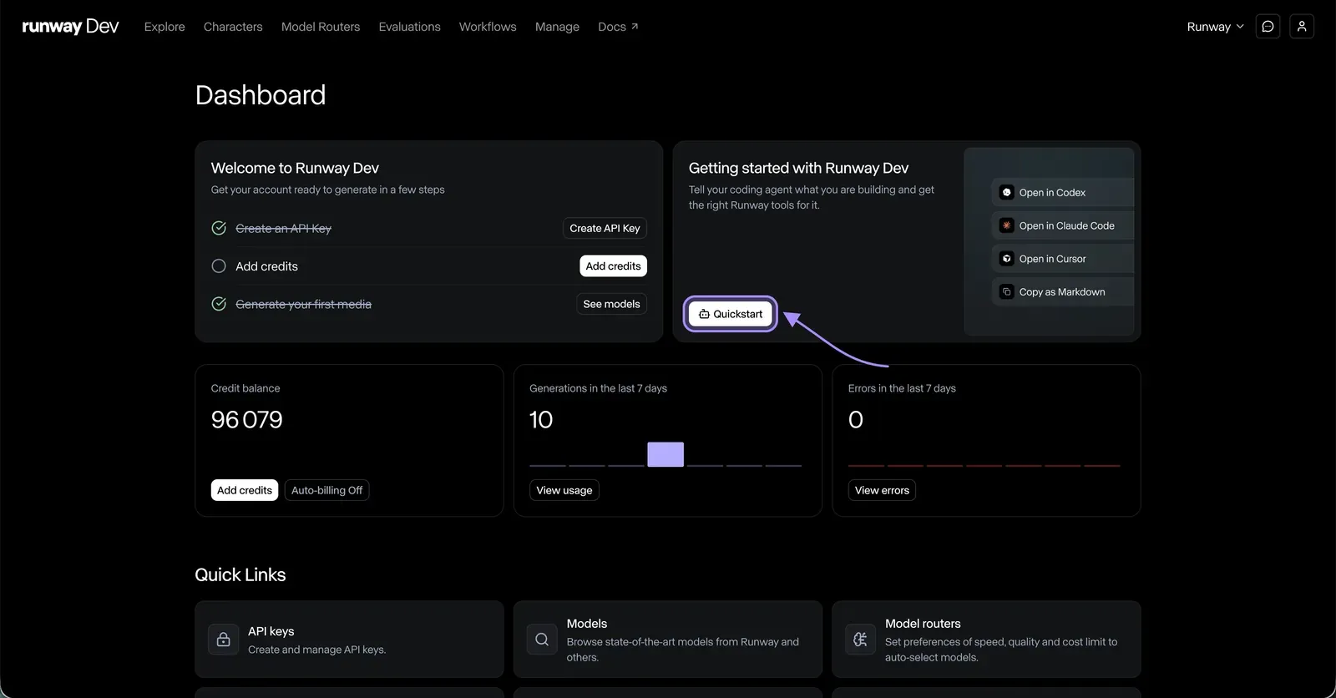
Task: Select Copy as Markdown
Action: (1062, 292)
